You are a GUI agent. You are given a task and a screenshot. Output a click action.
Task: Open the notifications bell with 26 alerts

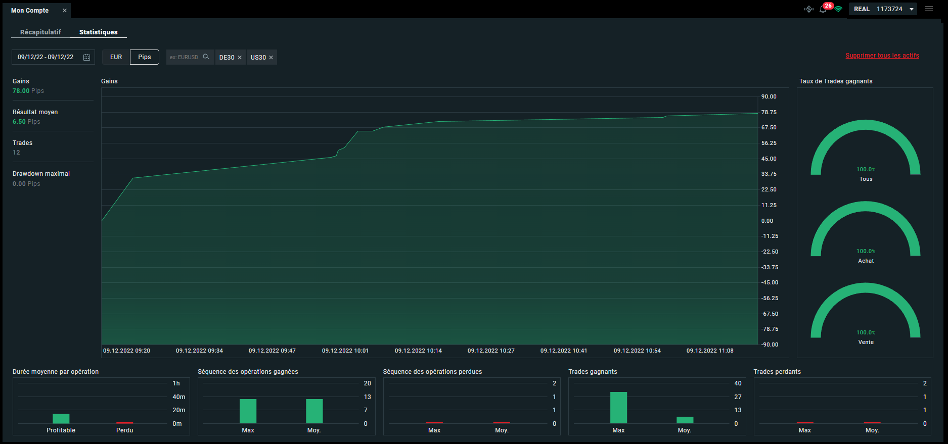[823, 9]
